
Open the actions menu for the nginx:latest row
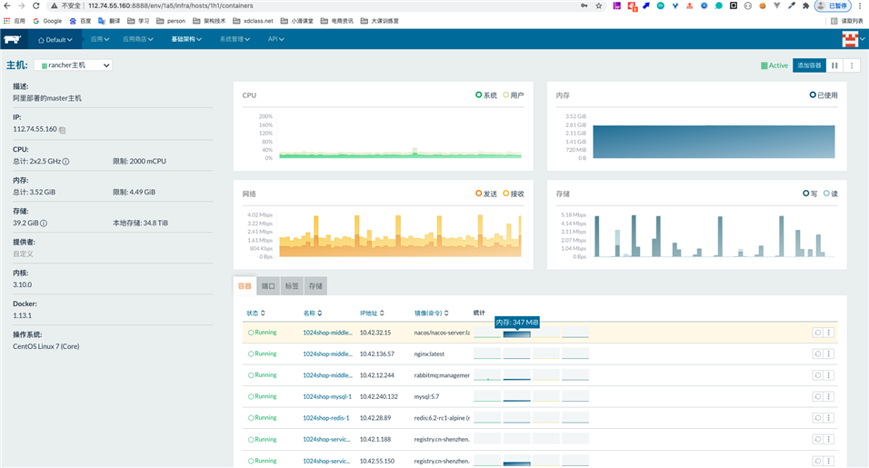click(829, 353)
